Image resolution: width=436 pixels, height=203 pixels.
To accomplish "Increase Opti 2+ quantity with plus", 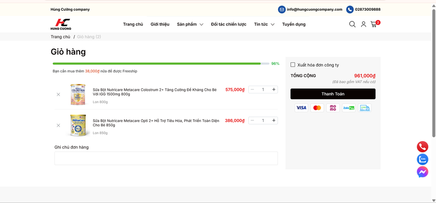I will click(x=274, y=120).
